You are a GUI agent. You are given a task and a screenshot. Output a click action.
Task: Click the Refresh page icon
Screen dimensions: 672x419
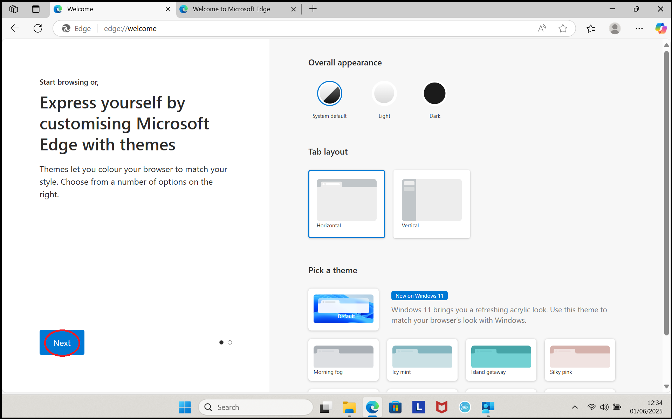pyautogui.click(x=38, y=28)
